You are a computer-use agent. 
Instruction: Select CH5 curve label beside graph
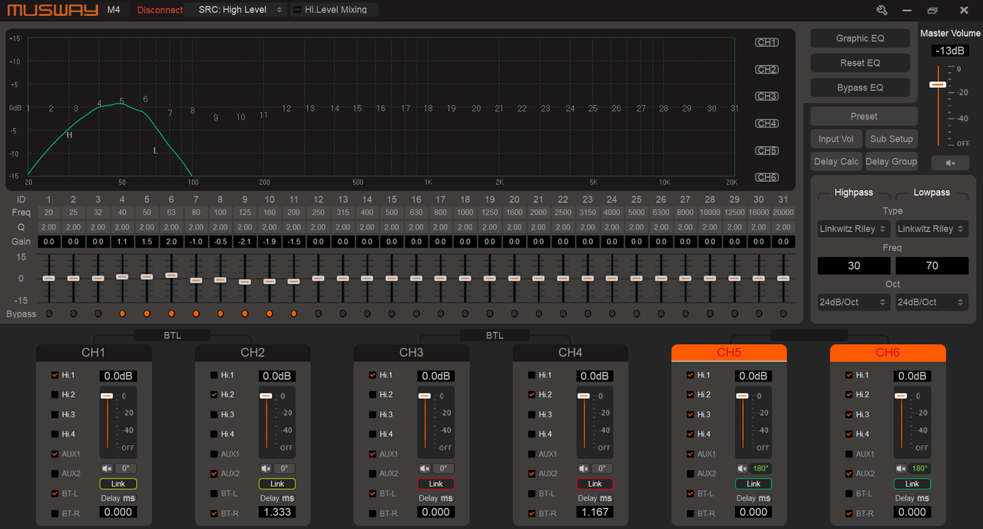766,150
